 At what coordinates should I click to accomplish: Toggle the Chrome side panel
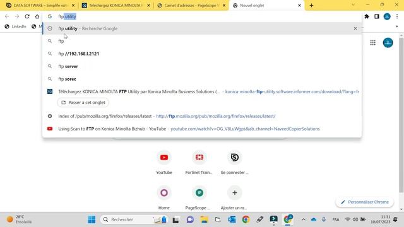[377, 16]
